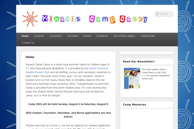Click the 'The 2014 edition of the' text
Image resolution: width=194 pixels, height=129 pixels.
154,69
